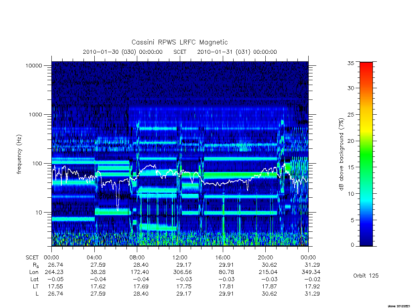Click the '04:00' time axis label
This screenshot has height=308, width=411.
coord(94,257)
